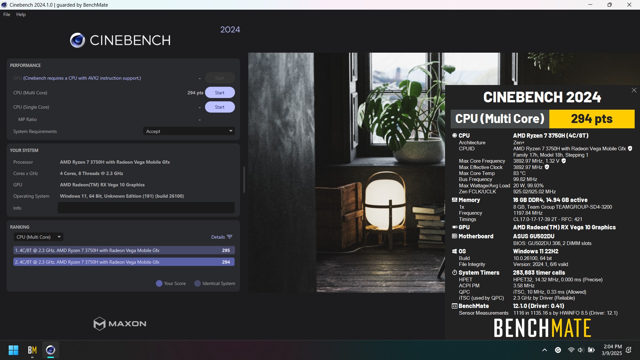Image resolution: width=640 pixels, height=360 pixels.
Task: Click the Grammarly tray icon
Action: coord(558,350)
